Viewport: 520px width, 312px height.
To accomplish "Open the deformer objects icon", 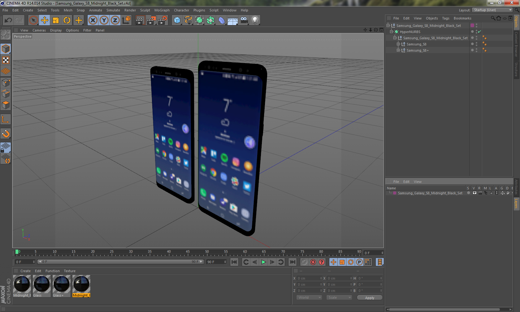I will [222, 20].
